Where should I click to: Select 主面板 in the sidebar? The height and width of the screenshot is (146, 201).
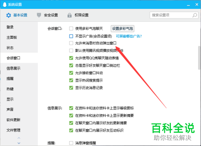click(x=19, y=37)
